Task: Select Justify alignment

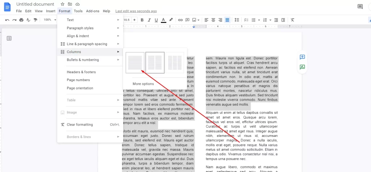Action: [228, 20]
